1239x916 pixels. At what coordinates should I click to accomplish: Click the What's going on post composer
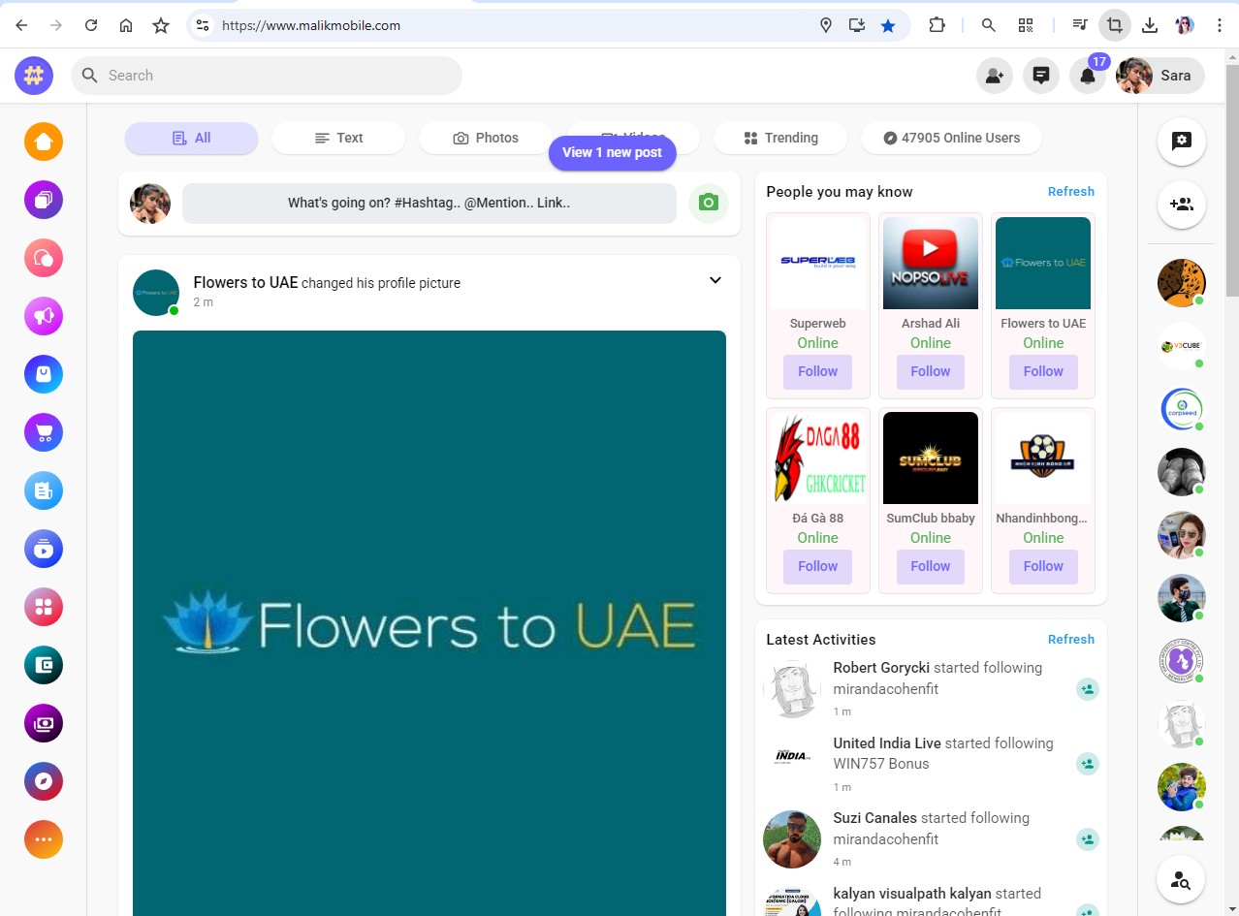click(429, 204)
